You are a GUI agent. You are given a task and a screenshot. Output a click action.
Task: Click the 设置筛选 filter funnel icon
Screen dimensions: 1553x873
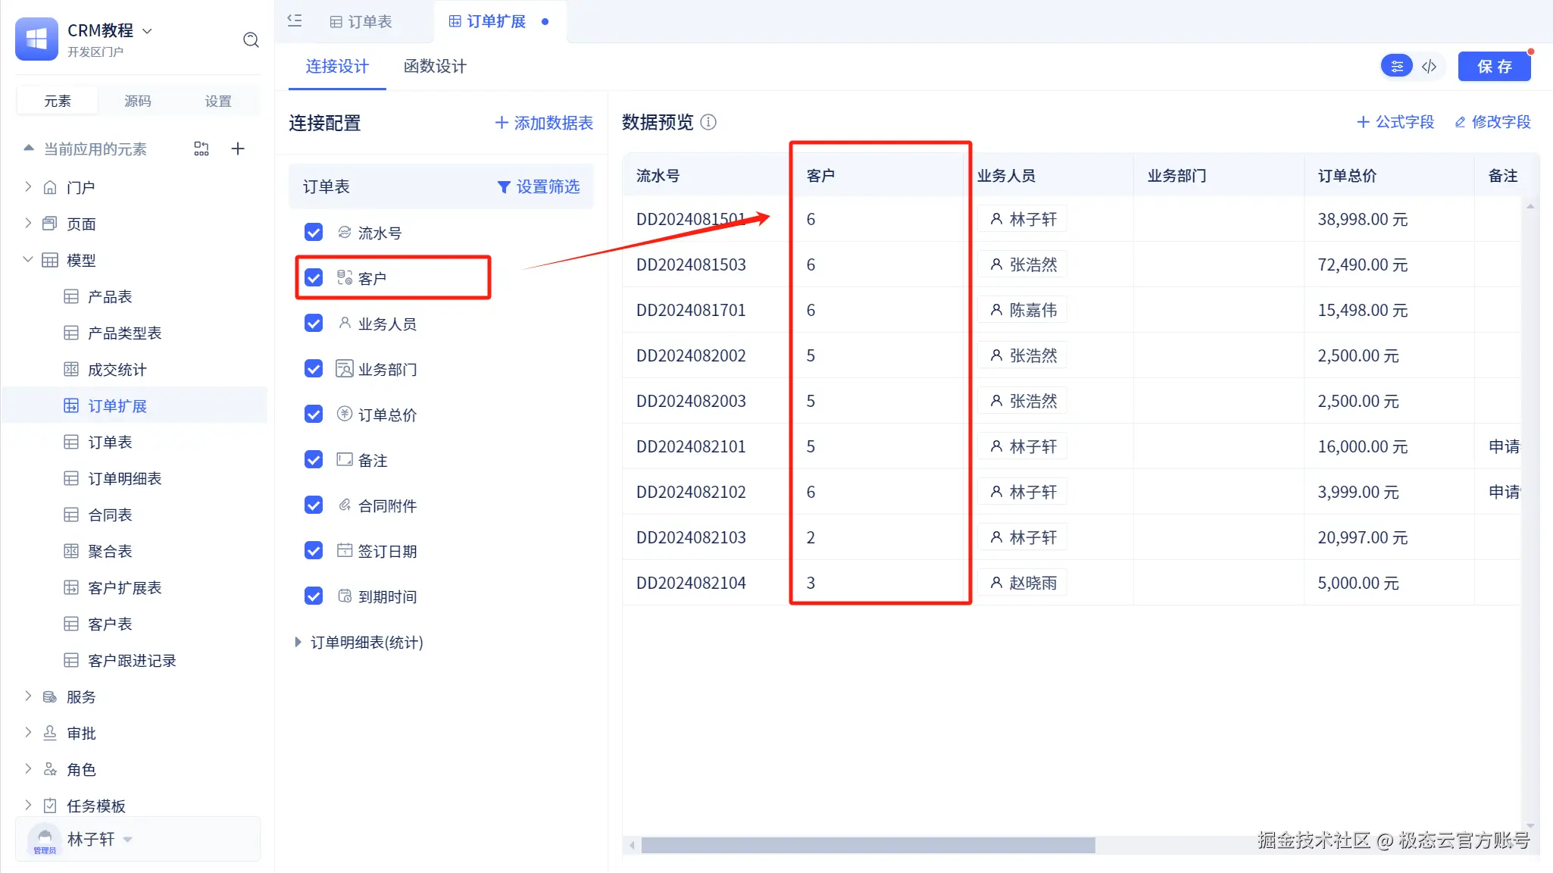coord(503,187)
